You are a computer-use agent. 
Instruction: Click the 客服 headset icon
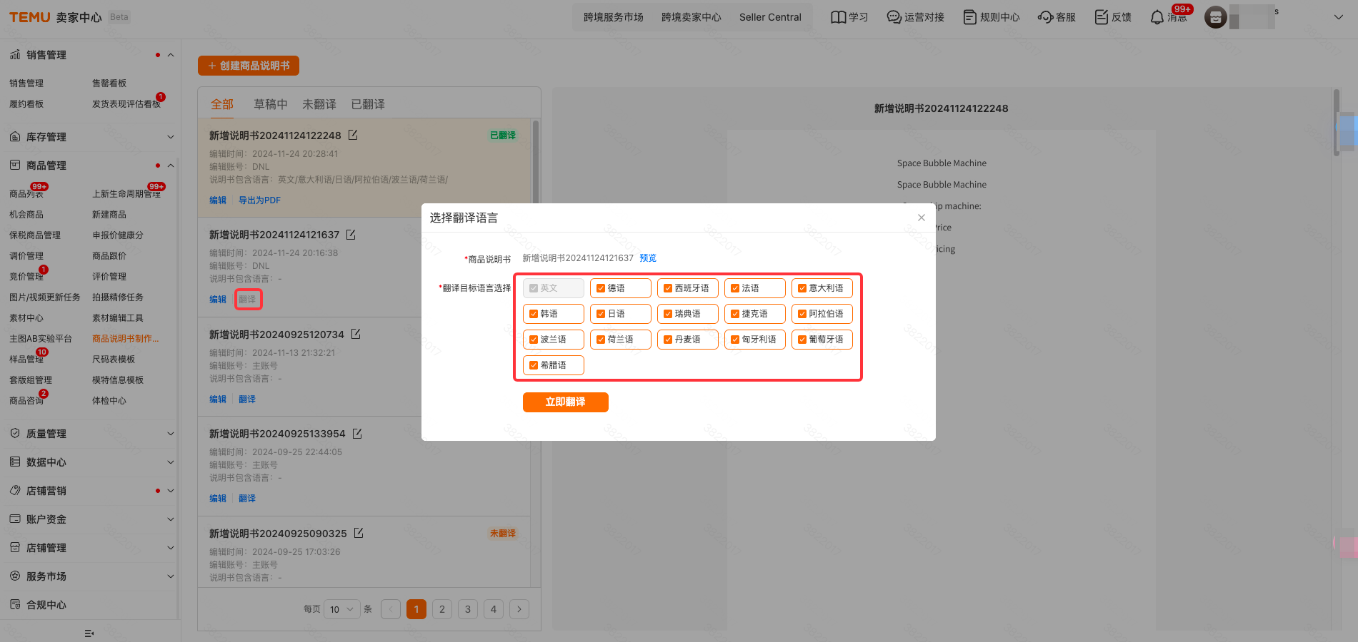[1046, 17]
